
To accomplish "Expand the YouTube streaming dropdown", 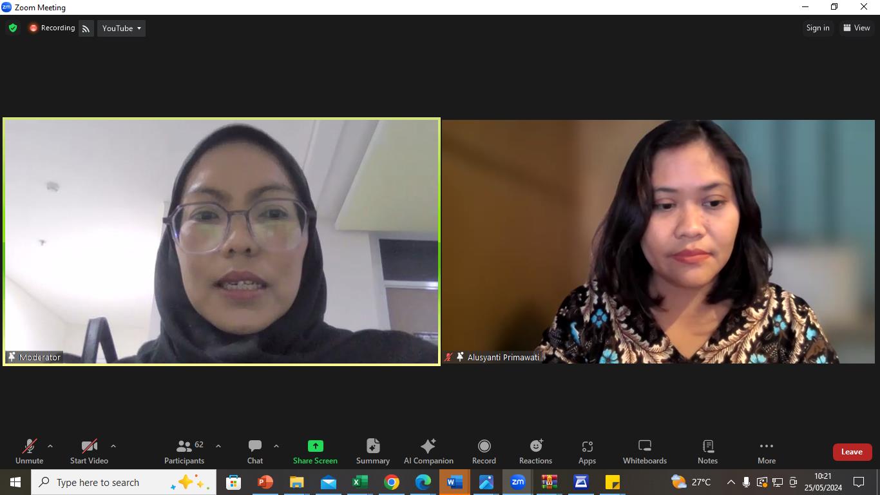I will coord(121,28).
